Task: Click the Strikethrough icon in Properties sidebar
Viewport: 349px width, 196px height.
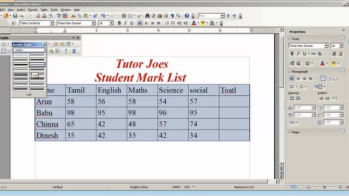Action: pyautogui.click(x=314, y=53)
